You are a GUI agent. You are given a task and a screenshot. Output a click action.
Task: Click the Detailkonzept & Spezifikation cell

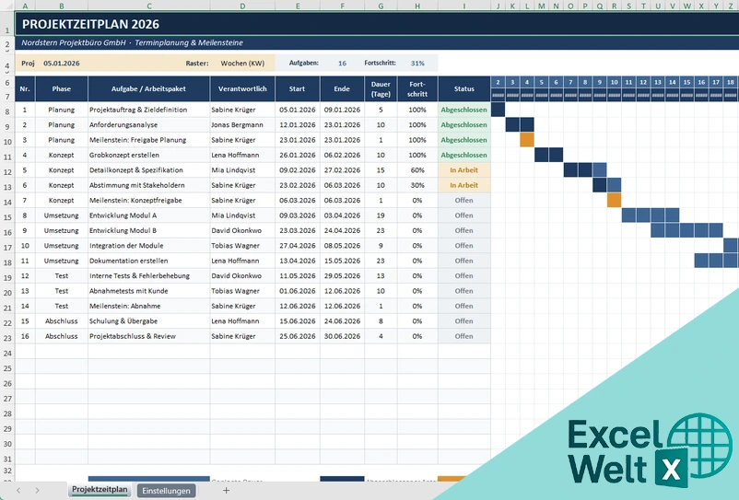click(x=149, y=170)
